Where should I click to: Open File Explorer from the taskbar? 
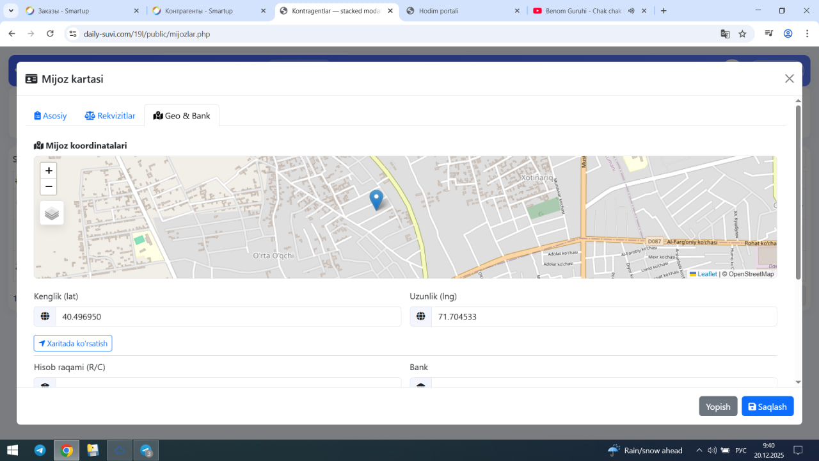pyautogui.click(x=93, y=450)
